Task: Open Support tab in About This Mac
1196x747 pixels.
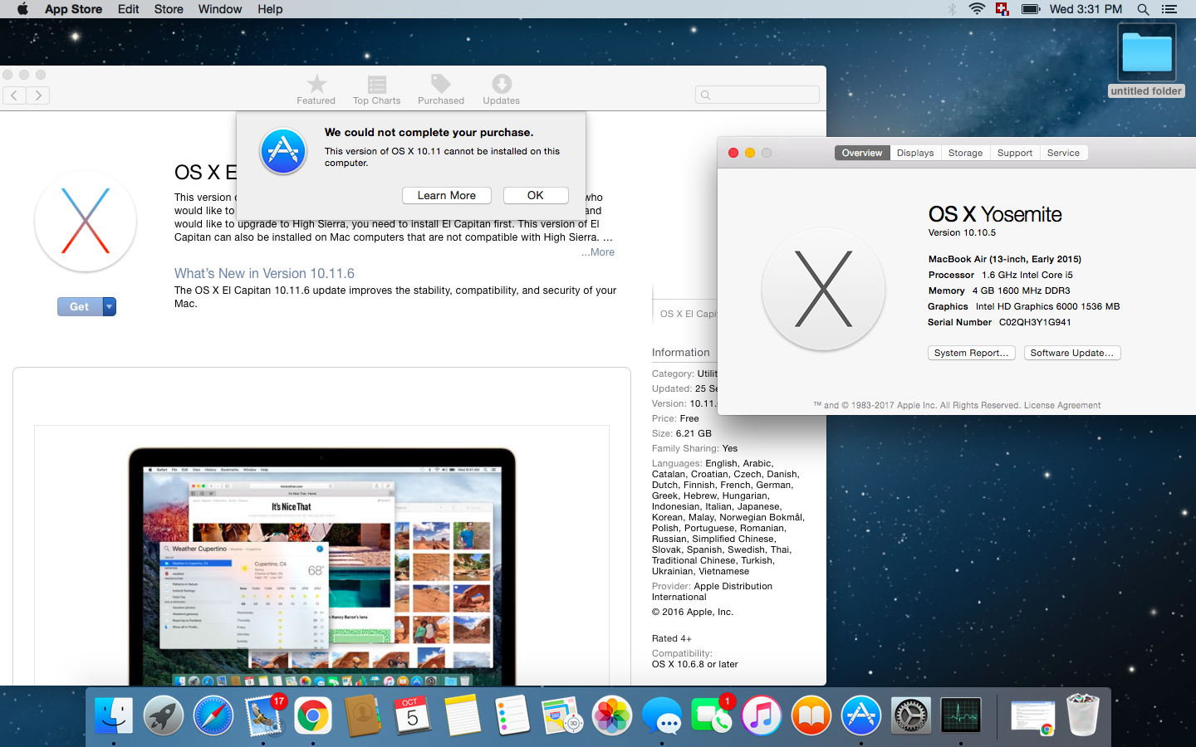Action: pos(1015,153)
